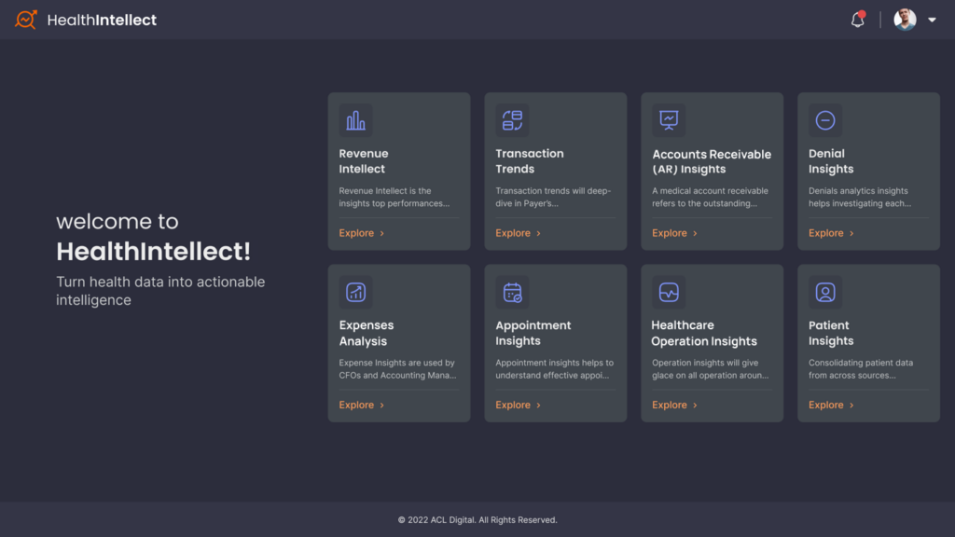Screen dimensions: 955x537
Task: Click the Appointment Insights calendar icon
Action: tap(512, 292)
